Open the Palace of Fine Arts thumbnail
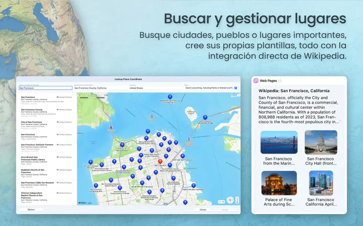Image resolution: width=363 pixels, height=226 pixels. (x=279, y=183)
